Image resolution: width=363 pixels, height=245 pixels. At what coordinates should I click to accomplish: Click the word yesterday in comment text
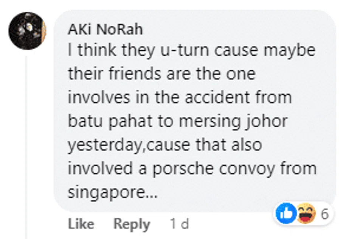click(105, 145)
